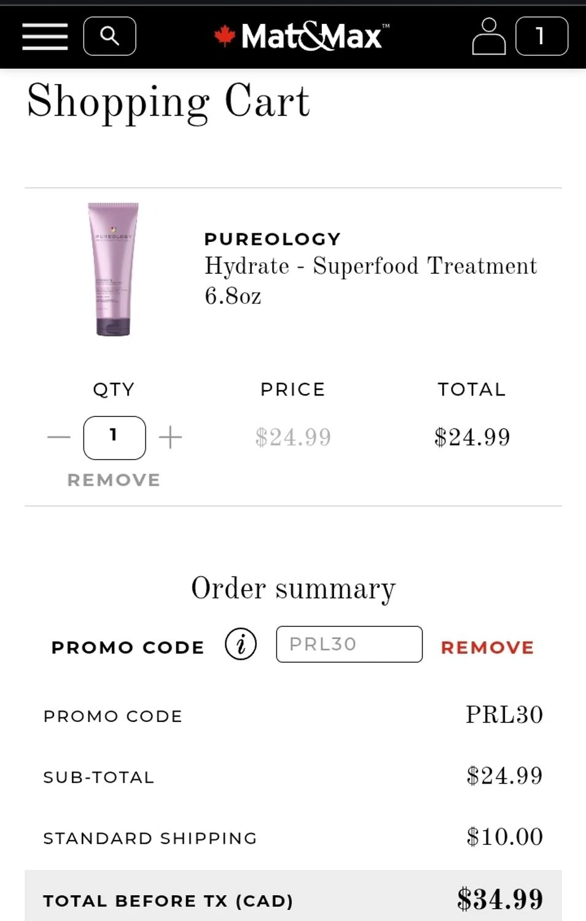This screenshot has width=586, height=921.
Task: Click the Shopping Cart heading
Action: (x=168, y=101)
